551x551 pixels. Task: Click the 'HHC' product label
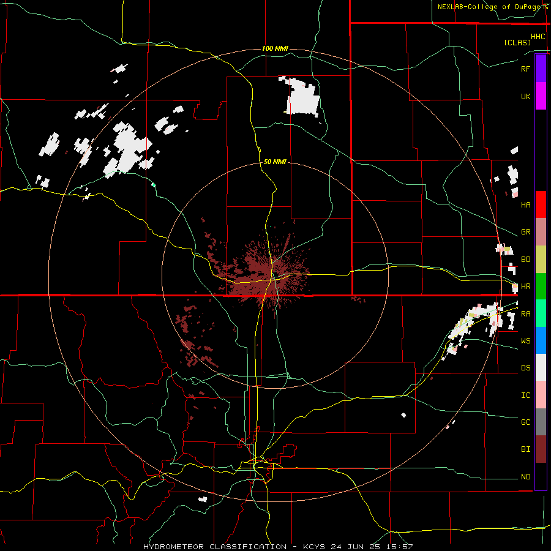[x=538, y=37]
